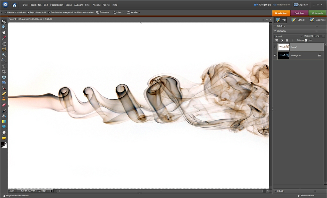Screen dimensions: 327x198
Task: Swap foreground and background colors
Action: point(6,143)
